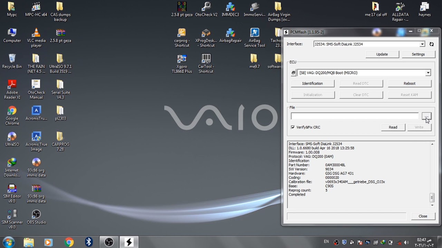
Task: Open UltraISO 9.7.1 Build folder
Action: point(60,63)
